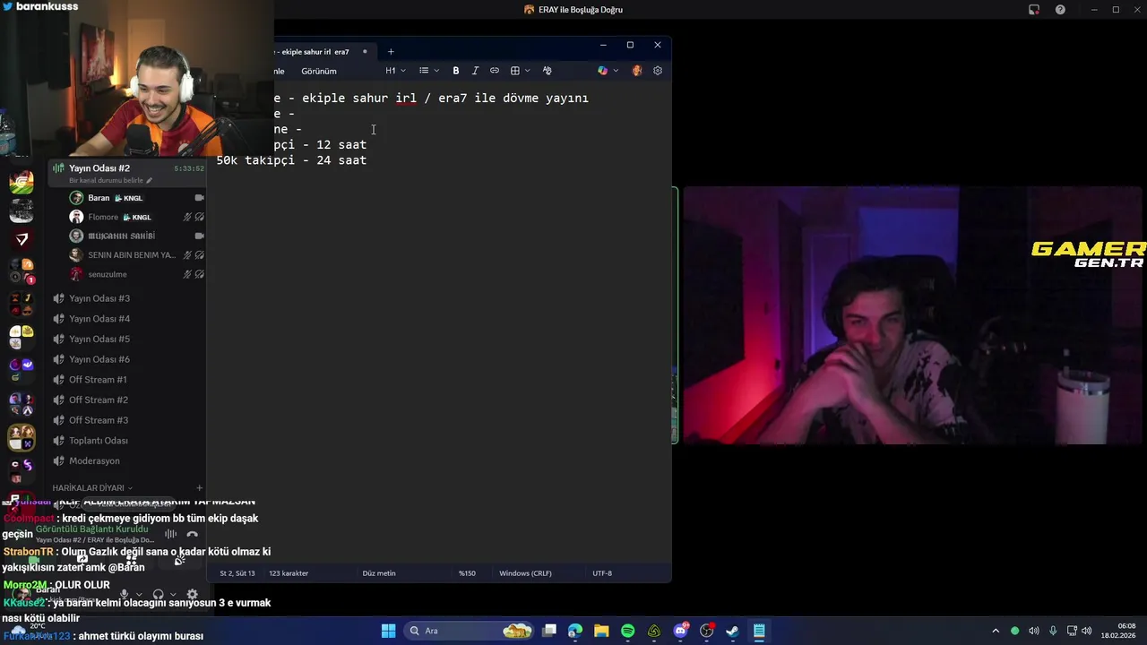Open Windows Start menu
The width and height of the screenshot is (1147, 645).
388,631
